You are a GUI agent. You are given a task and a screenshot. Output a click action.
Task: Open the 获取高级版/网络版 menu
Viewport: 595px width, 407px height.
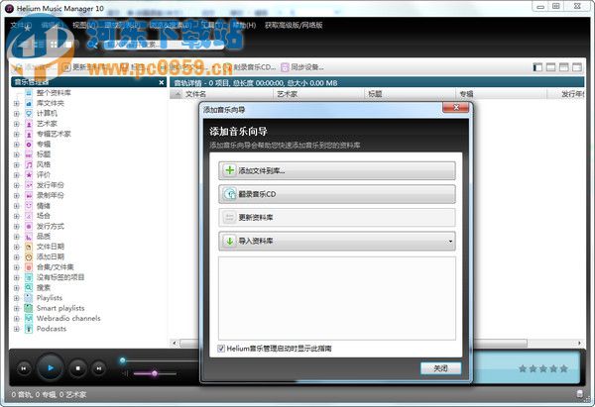pyautogui.click(x=294, y=25)
